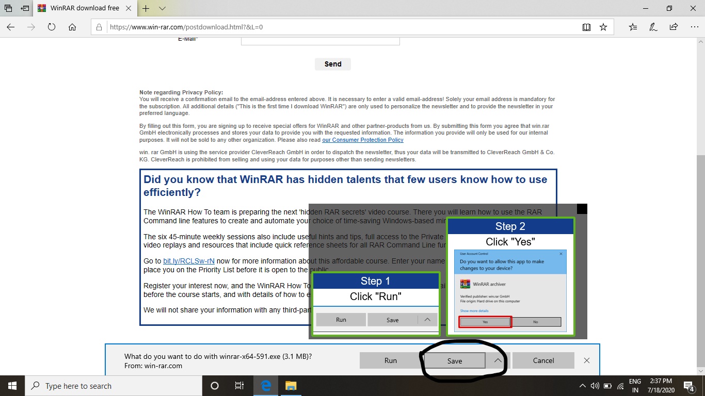
Task: Click the browser Forward arrow
Action: [x=31, y=27]
